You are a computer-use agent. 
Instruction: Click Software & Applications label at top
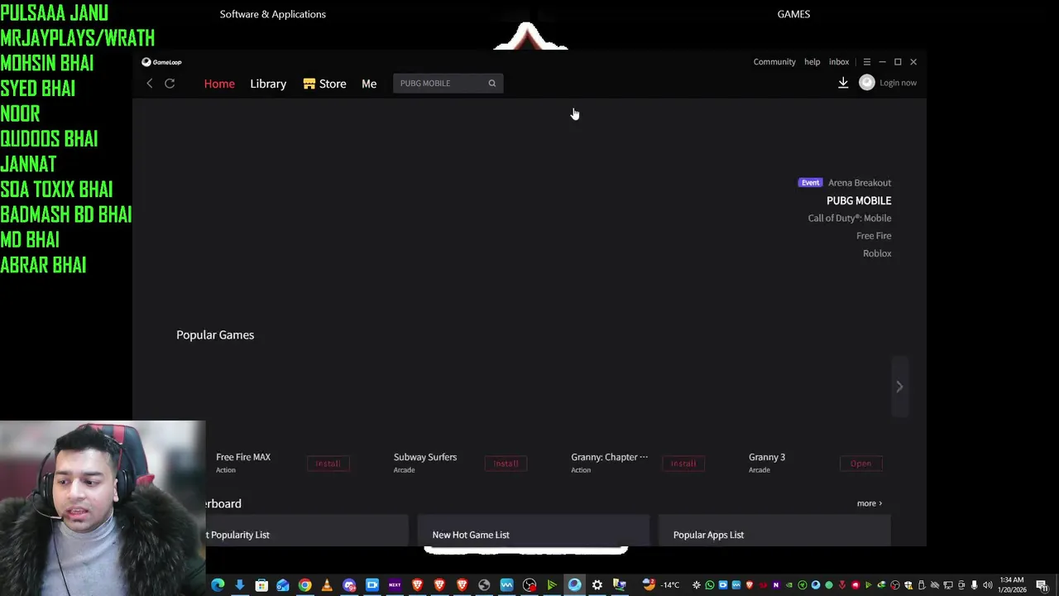[x=273, y=14]
